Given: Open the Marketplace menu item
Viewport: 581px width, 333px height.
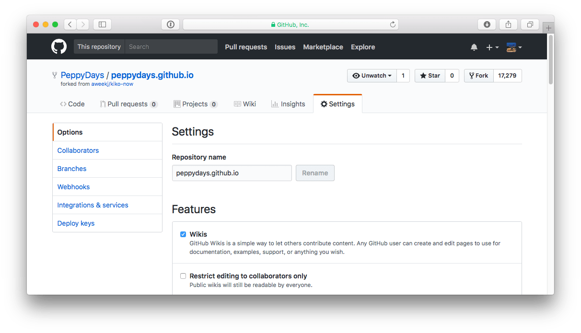Looking at the screenshot, I should (323, 47).
